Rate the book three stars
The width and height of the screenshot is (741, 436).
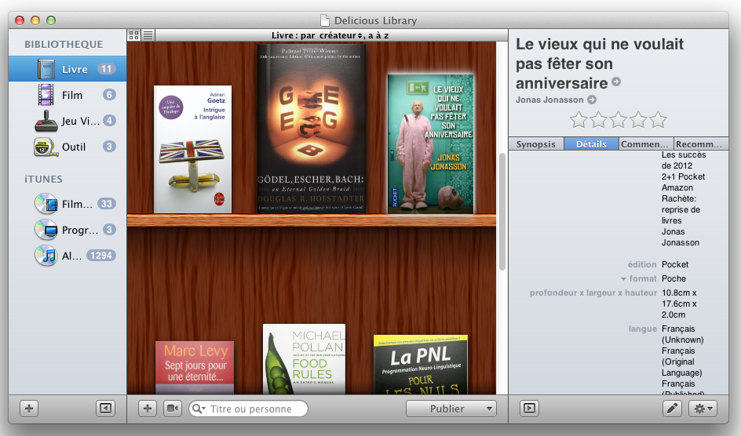pyautogui.click(x=618, y=120)
